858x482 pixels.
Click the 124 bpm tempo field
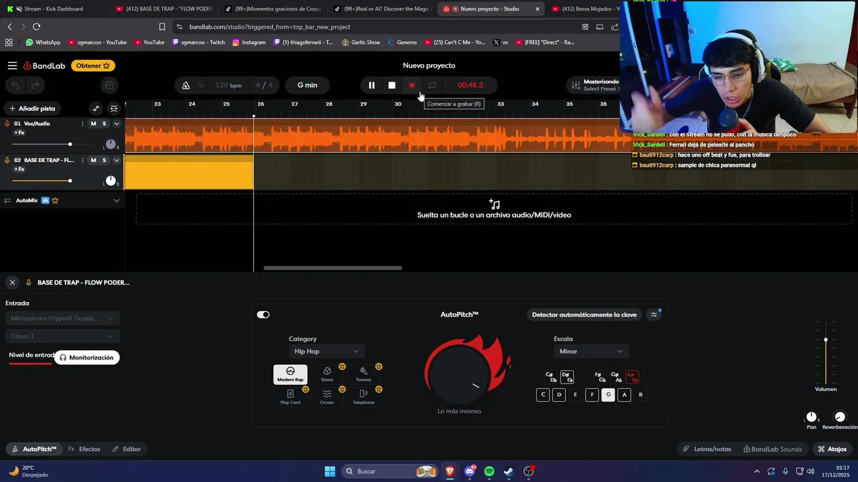(229, 85)
